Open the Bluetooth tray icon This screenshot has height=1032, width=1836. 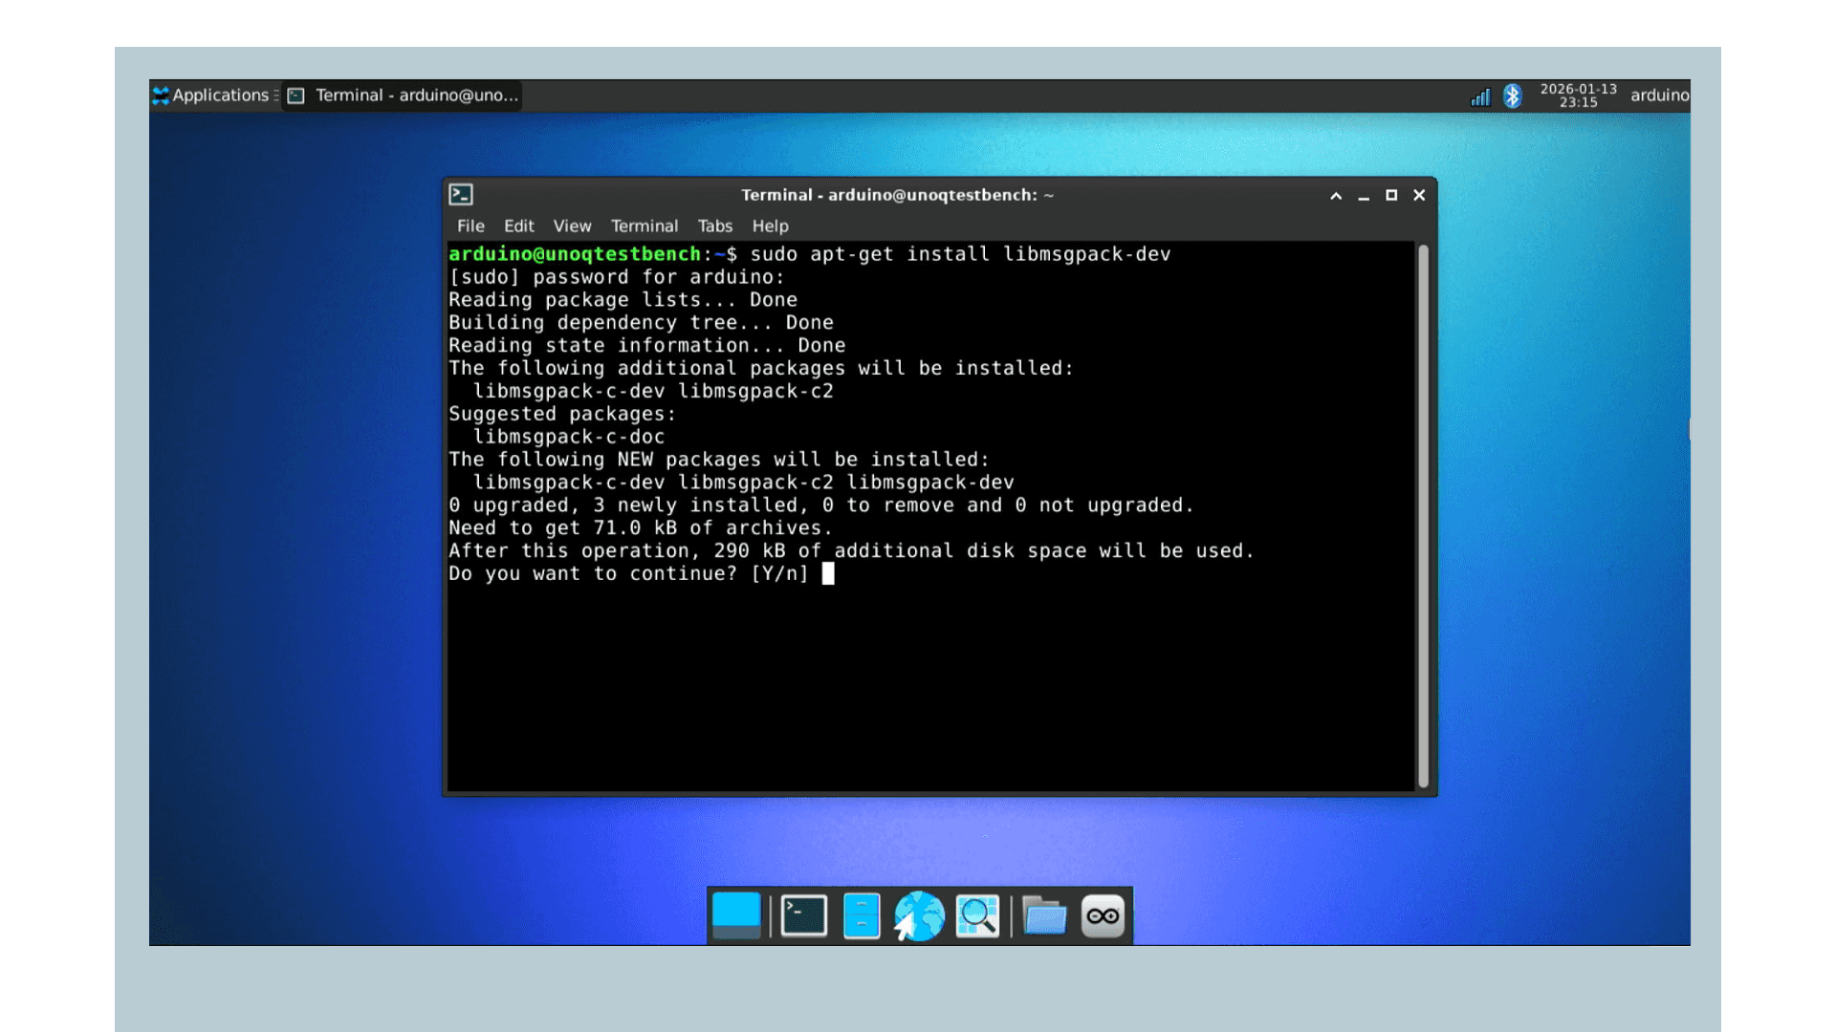point(1512,96)
